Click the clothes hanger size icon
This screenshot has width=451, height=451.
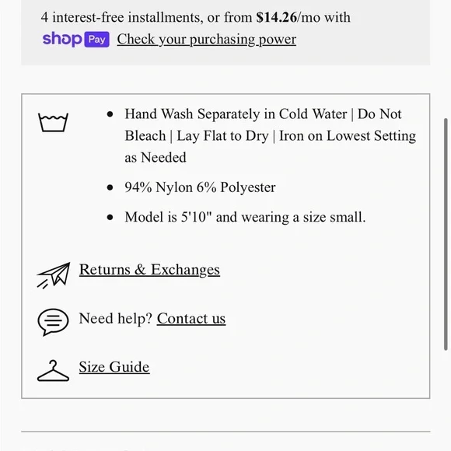click(53, 371)
